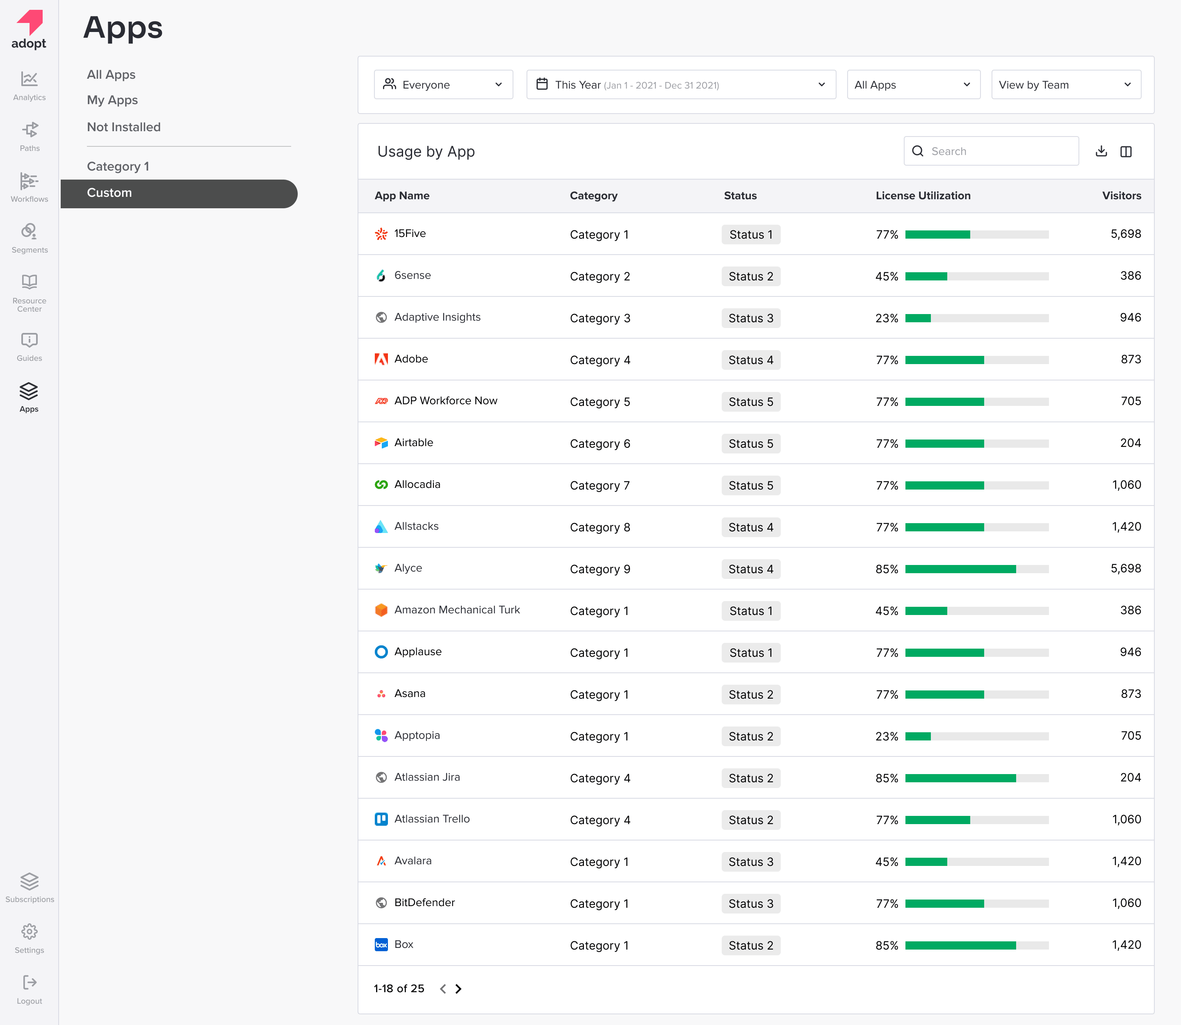This screenshot has height=1025, width=1181.
Task: Open the BitDefender app row
Action: 756,902
